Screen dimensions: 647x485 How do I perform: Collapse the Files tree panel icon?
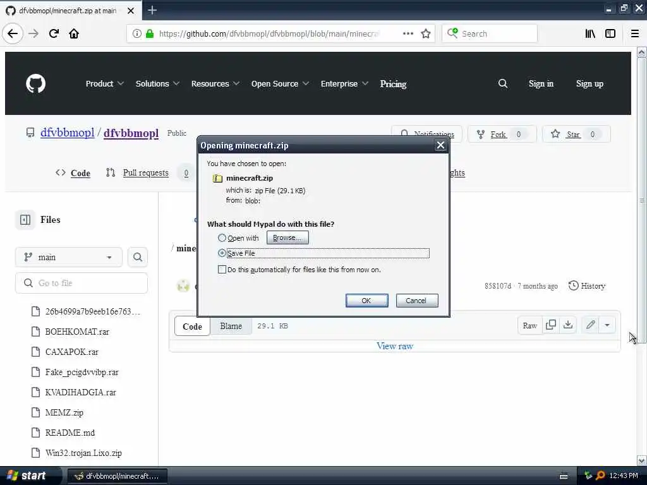(25, 220)
